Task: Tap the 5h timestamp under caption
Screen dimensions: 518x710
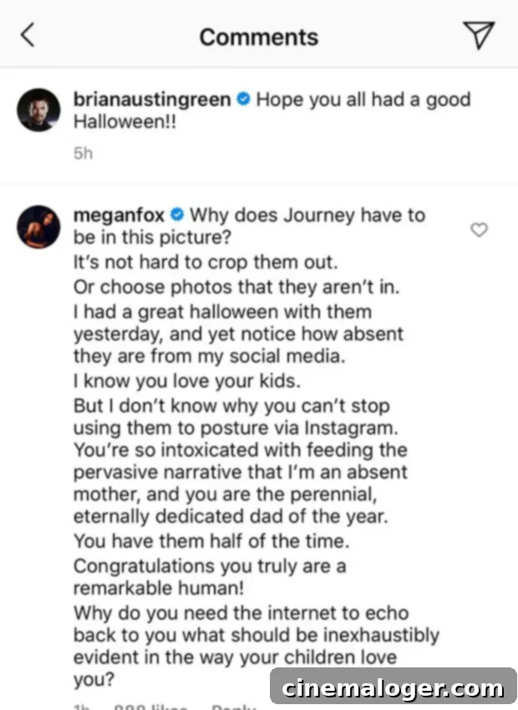Action: [83, 155]
